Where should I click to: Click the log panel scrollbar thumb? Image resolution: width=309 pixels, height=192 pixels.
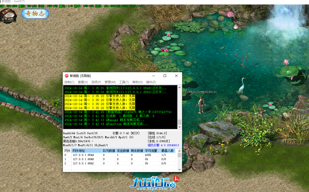[179, 122]
